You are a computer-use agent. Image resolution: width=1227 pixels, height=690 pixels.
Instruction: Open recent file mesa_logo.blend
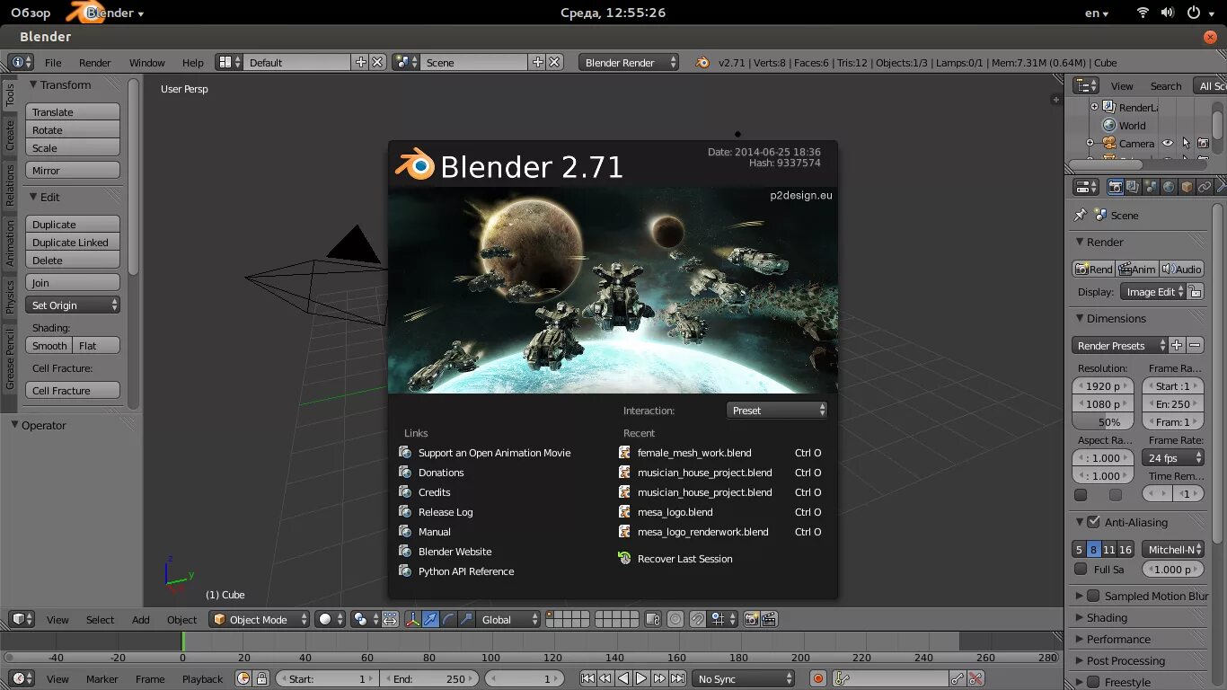(675, 512)
